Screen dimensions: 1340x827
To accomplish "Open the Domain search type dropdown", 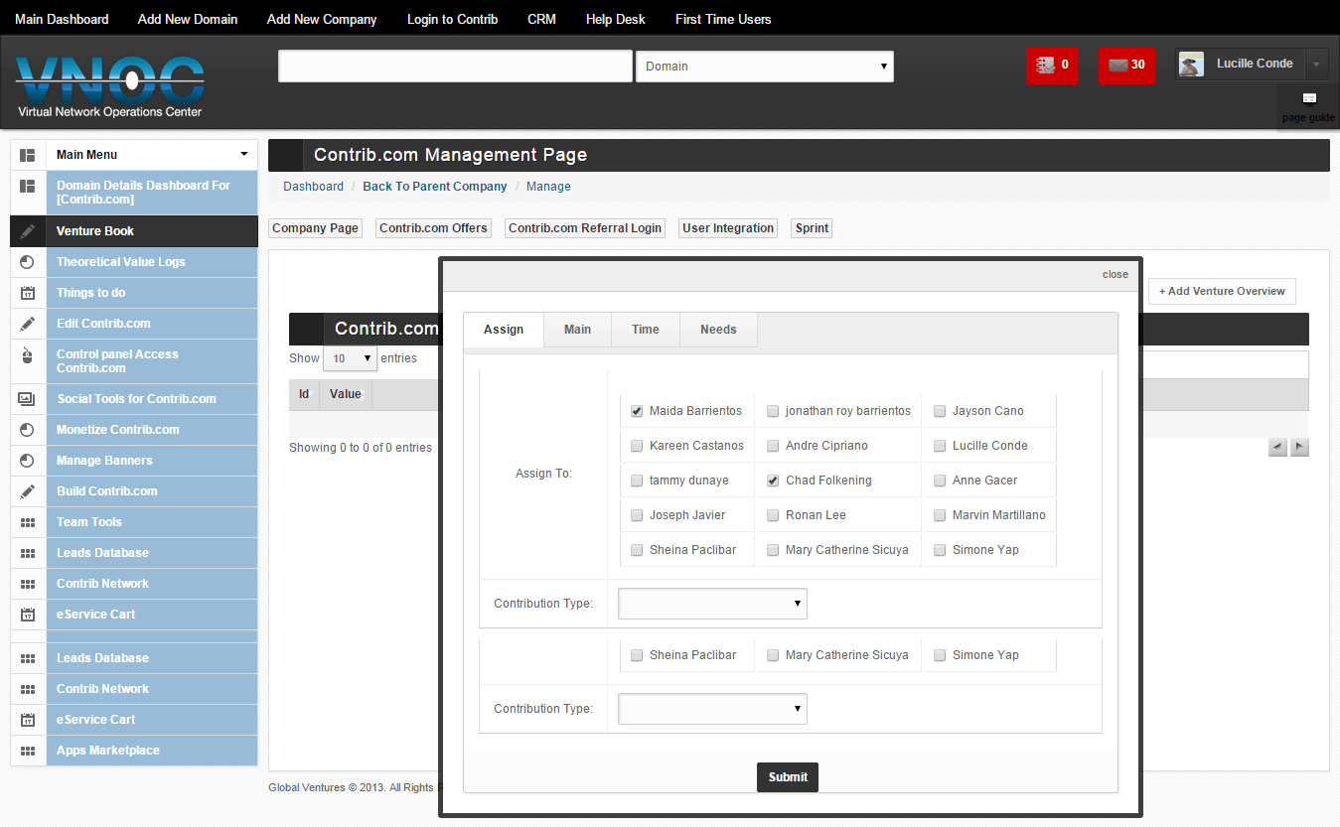I will click(x=765, y=67).
